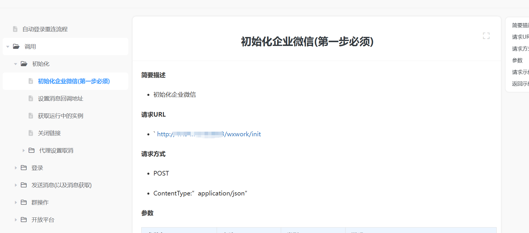Click the ContentType application/json text
This screenshot has height=233, width=529.
pyautogui.click(x=200, y=193)
